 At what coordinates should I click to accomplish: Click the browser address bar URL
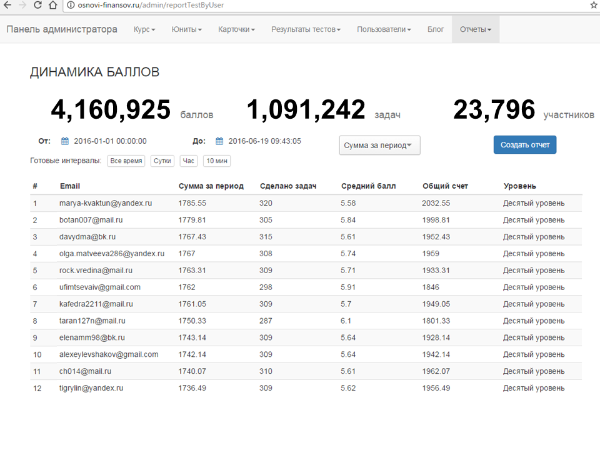(151, 5)
